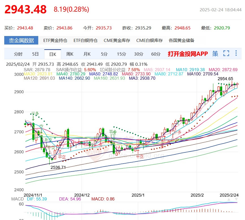Open 各国黄金储备 data
This screenshot has height=220, width=245.
point(182,40)
